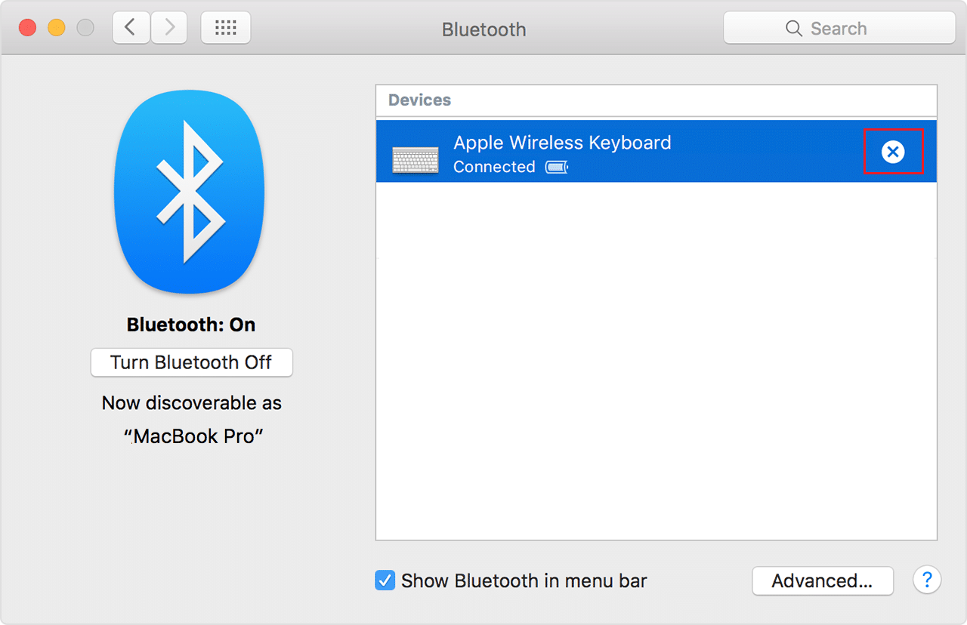The width and height of the screenshot is (967, 625).
Task: Click the Bluetooth window title
Action: point(483,29)
